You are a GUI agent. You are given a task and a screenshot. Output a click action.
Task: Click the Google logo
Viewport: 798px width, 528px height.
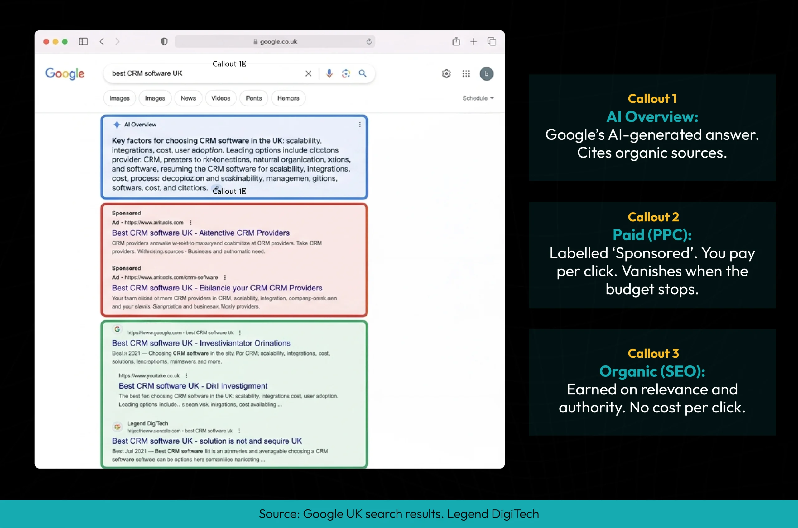coord(65,73)
